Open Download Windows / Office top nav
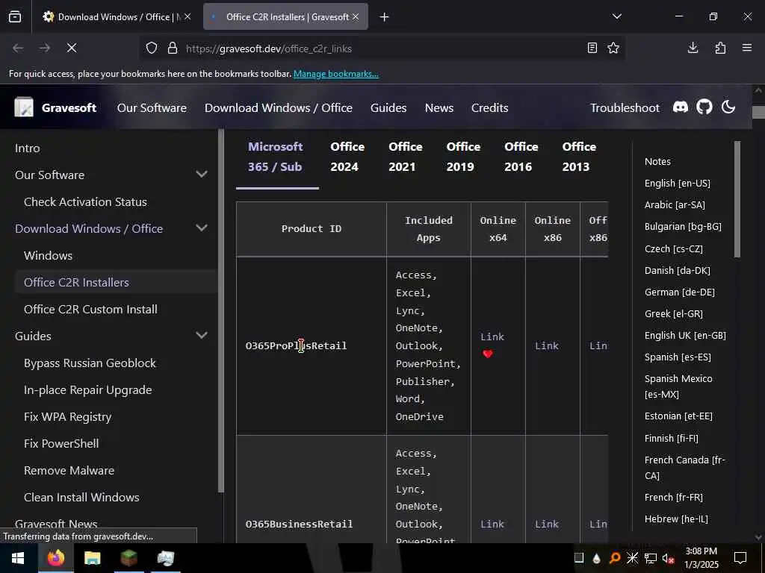The image size is (765, 573). coord(278,107)
